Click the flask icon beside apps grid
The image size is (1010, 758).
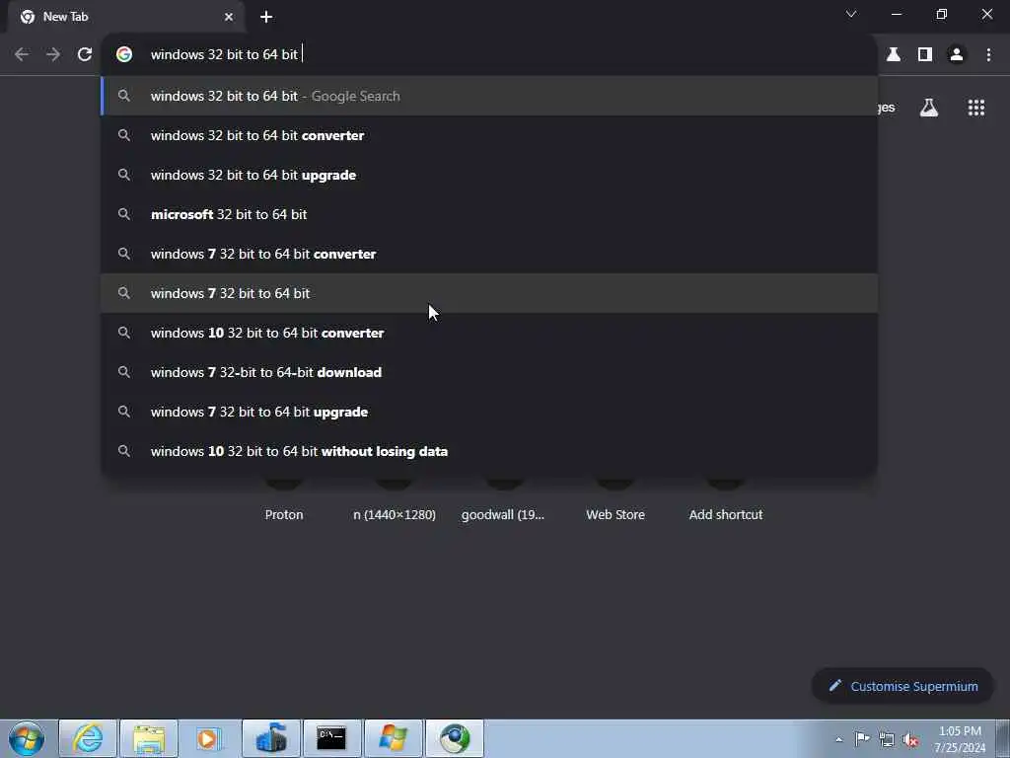929,108
